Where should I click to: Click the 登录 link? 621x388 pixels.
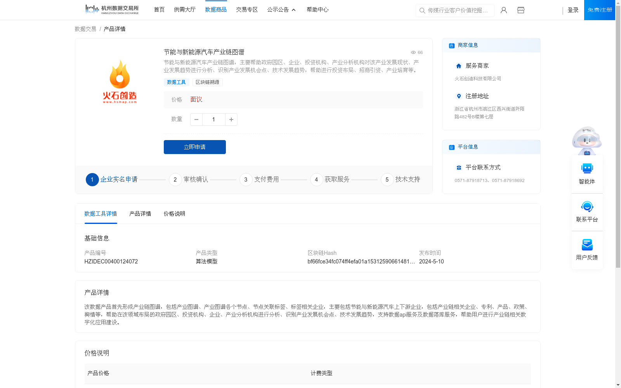[573, 10]
